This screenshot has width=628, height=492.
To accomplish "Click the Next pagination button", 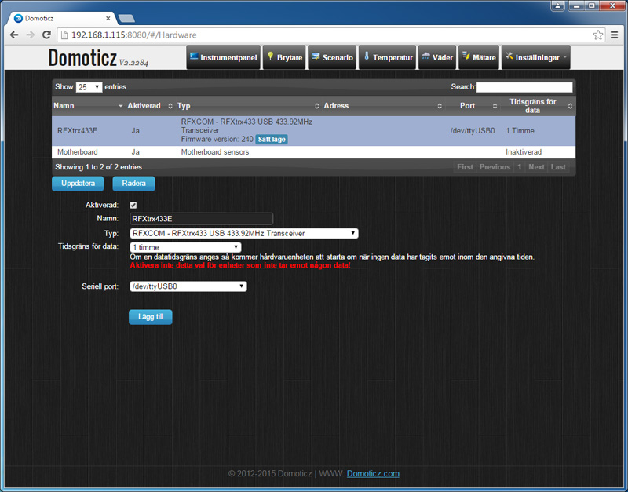I will (x=536, y=167).
